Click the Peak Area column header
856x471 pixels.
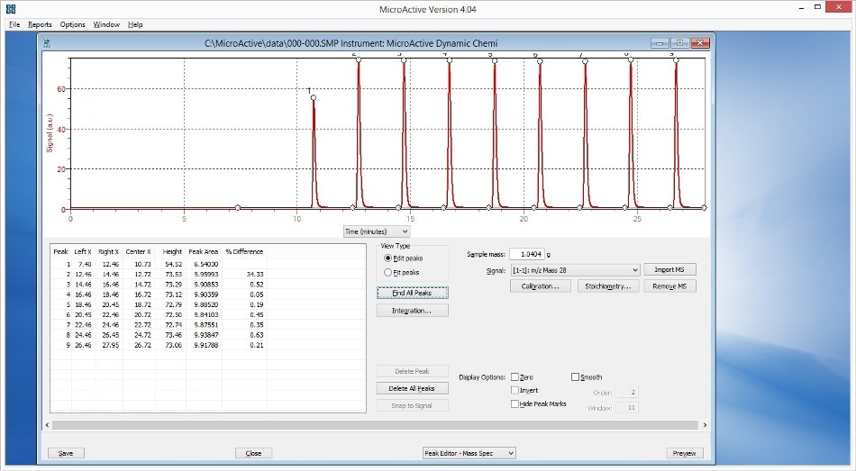click(203, 251)
